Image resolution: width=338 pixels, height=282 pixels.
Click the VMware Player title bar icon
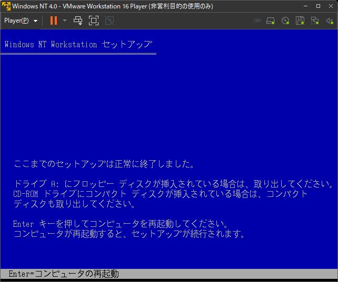tap(6, 6)
